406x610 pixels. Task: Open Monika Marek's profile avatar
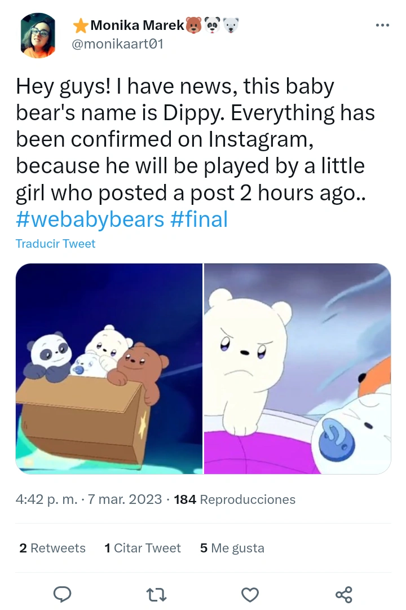pyautogui.click(x=38, y=35)
